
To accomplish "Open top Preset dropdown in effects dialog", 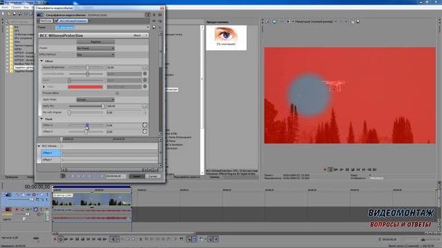I will click(148, 28).
